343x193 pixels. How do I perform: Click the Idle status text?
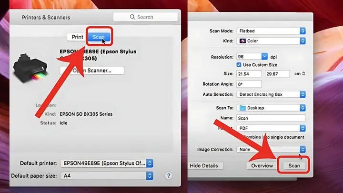(x=63, y=123)
